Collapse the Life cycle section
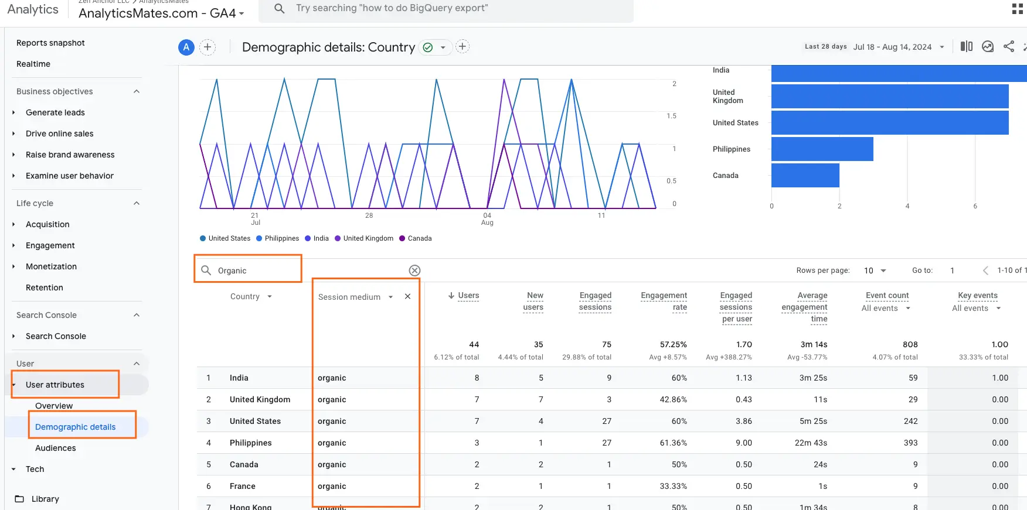 pos(137,203)
